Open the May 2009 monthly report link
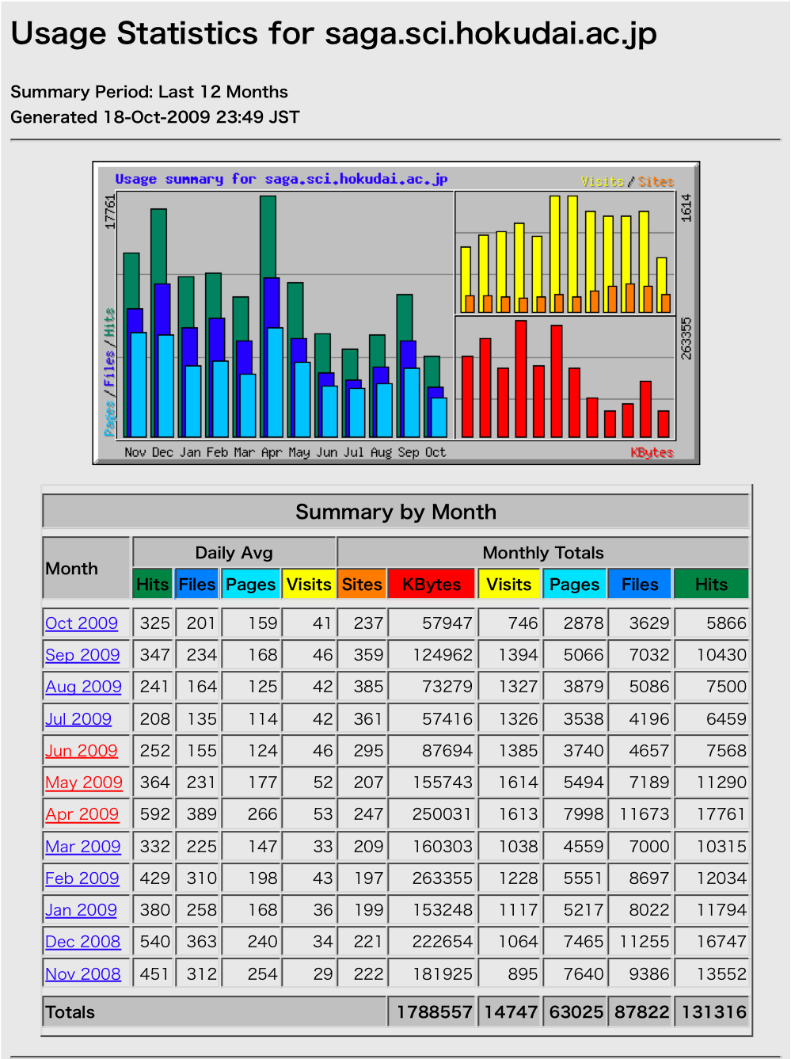The image size is (791, 1059). 84,783
